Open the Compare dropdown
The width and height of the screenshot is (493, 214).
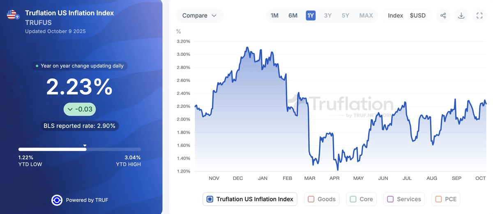click(200, 16)
